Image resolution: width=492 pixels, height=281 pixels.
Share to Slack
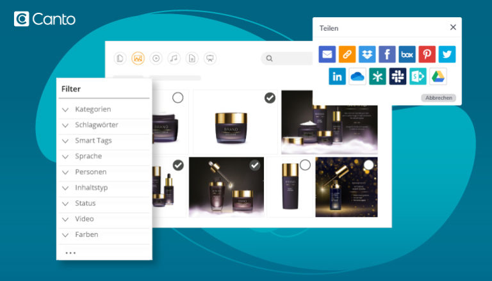(397, 77)
